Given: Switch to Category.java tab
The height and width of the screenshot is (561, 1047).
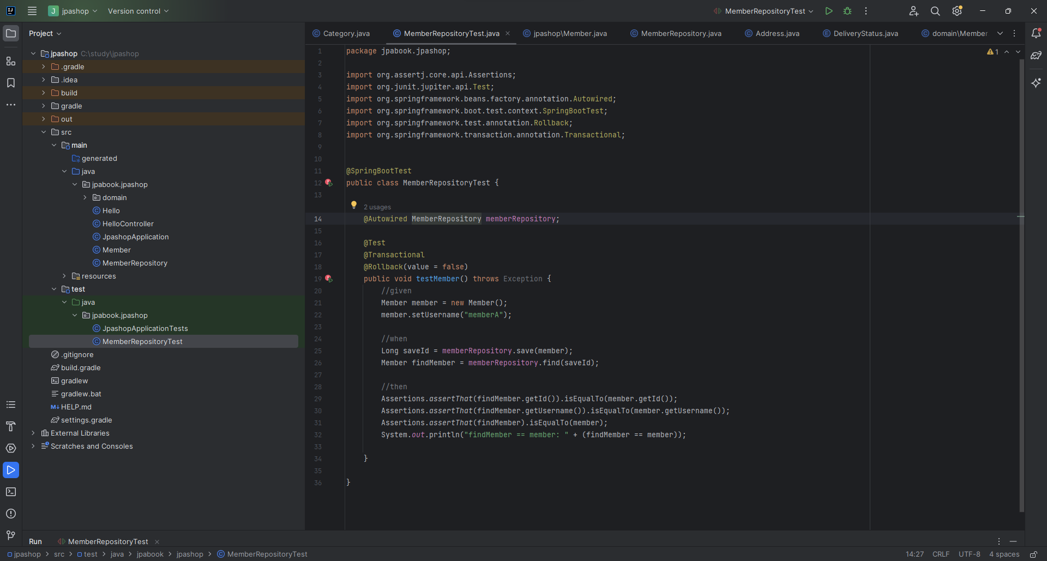Looking at the screenshot, I should coord(341,33).
